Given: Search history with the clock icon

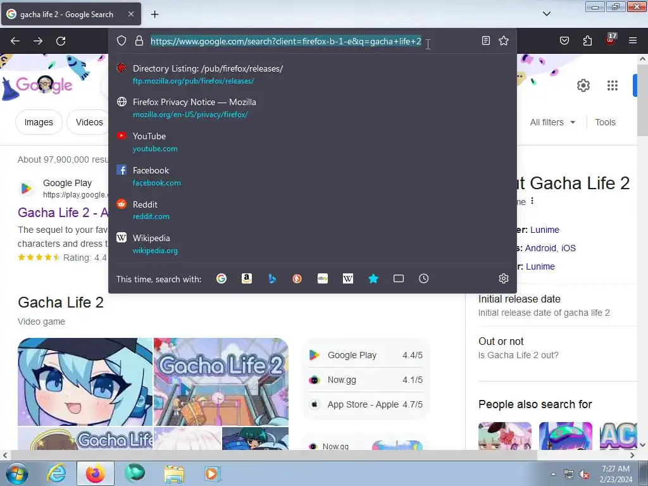Looking at the screenshot, I should (x=423, y=278).
